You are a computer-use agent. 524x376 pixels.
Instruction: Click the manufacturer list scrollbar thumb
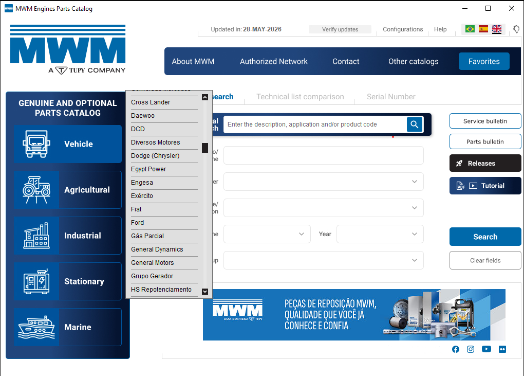[205, 148]
